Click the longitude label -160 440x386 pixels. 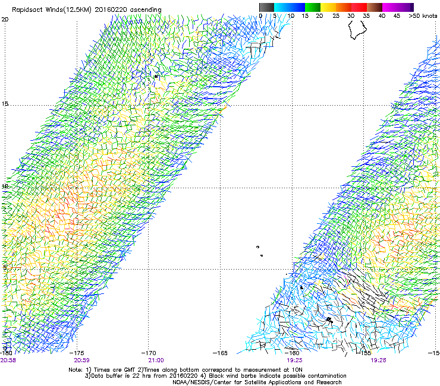[x=292, y=353]
